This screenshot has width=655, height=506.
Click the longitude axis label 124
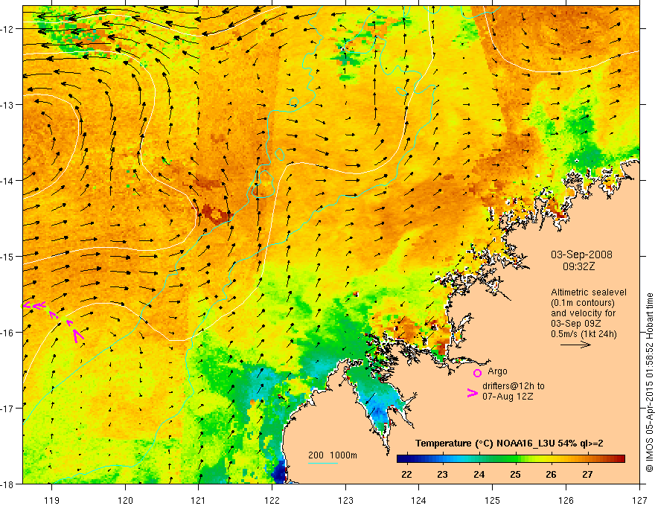pyautogui.click(x=419, y=501)
